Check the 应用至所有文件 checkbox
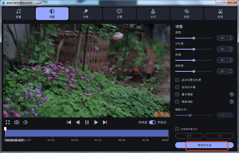Image resolution: width=239 pixels, height=153 pixels. coord(177,129)
